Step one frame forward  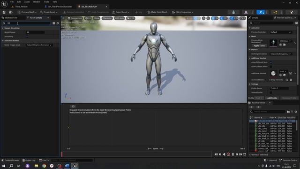(x=237, y=154)
